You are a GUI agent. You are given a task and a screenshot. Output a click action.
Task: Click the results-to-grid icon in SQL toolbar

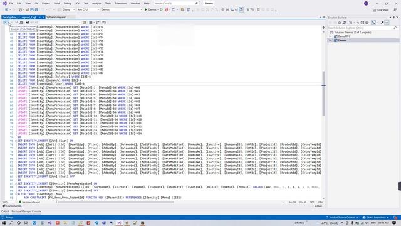(x=90, y=23)
